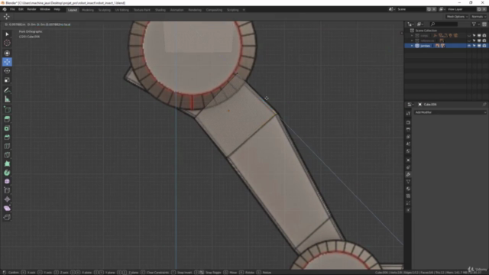
Task: Activate the Smooth vertices tool
Action: coord(7,182)
